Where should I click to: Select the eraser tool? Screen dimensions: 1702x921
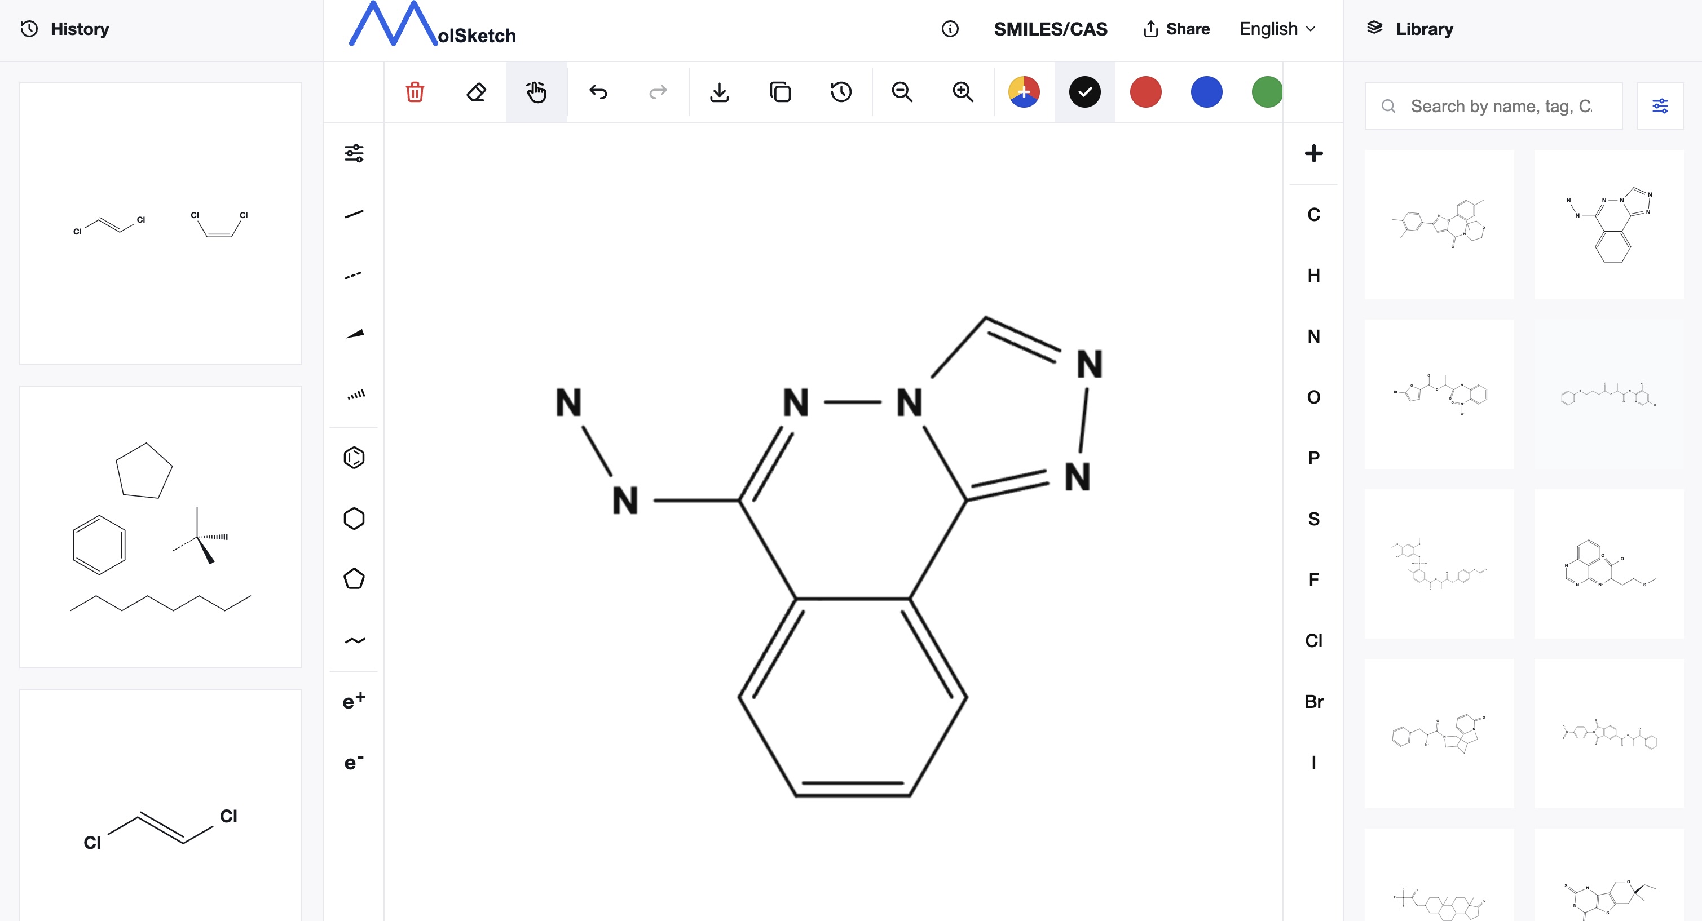coord(476,92)
